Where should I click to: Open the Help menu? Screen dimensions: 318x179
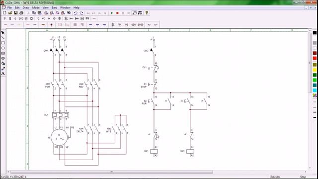tap(76, 8)
